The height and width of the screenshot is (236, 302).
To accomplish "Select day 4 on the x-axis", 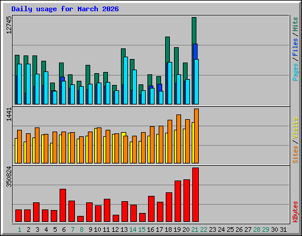I will 46,230.
